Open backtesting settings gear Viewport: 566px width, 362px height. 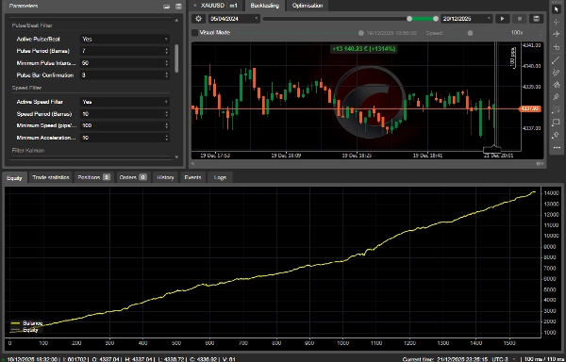pos(198,19)
